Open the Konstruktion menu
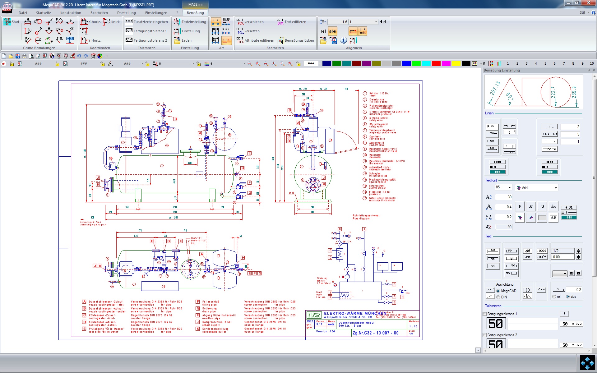 (x=71, y=13)
